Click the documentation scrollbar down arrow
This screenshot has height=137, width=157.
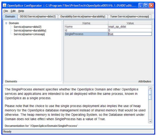[x=150, y=121]
